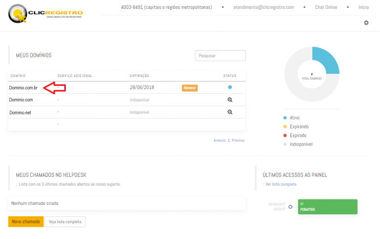Click the last access timeline marker
The width and height of the screenshot is (380, 239).
[290, 207]
